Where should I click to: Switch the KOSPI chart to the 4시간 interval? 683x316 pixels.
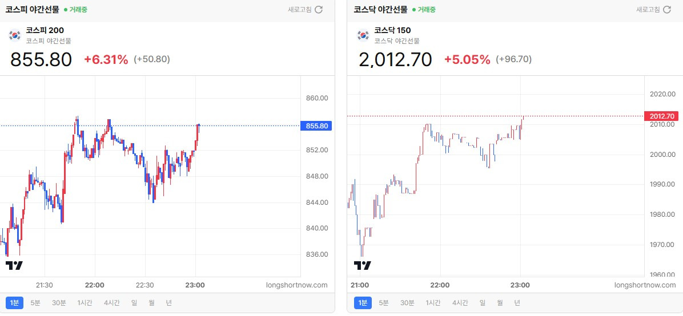coord(112,303)
